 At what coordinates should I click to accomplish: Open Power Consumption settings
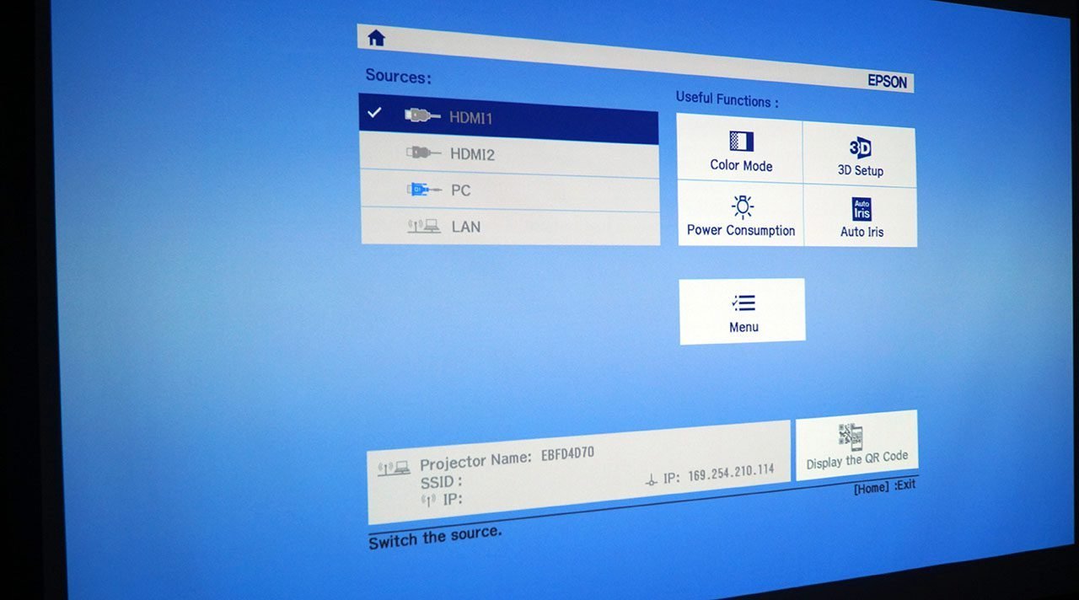coord(741,214)
